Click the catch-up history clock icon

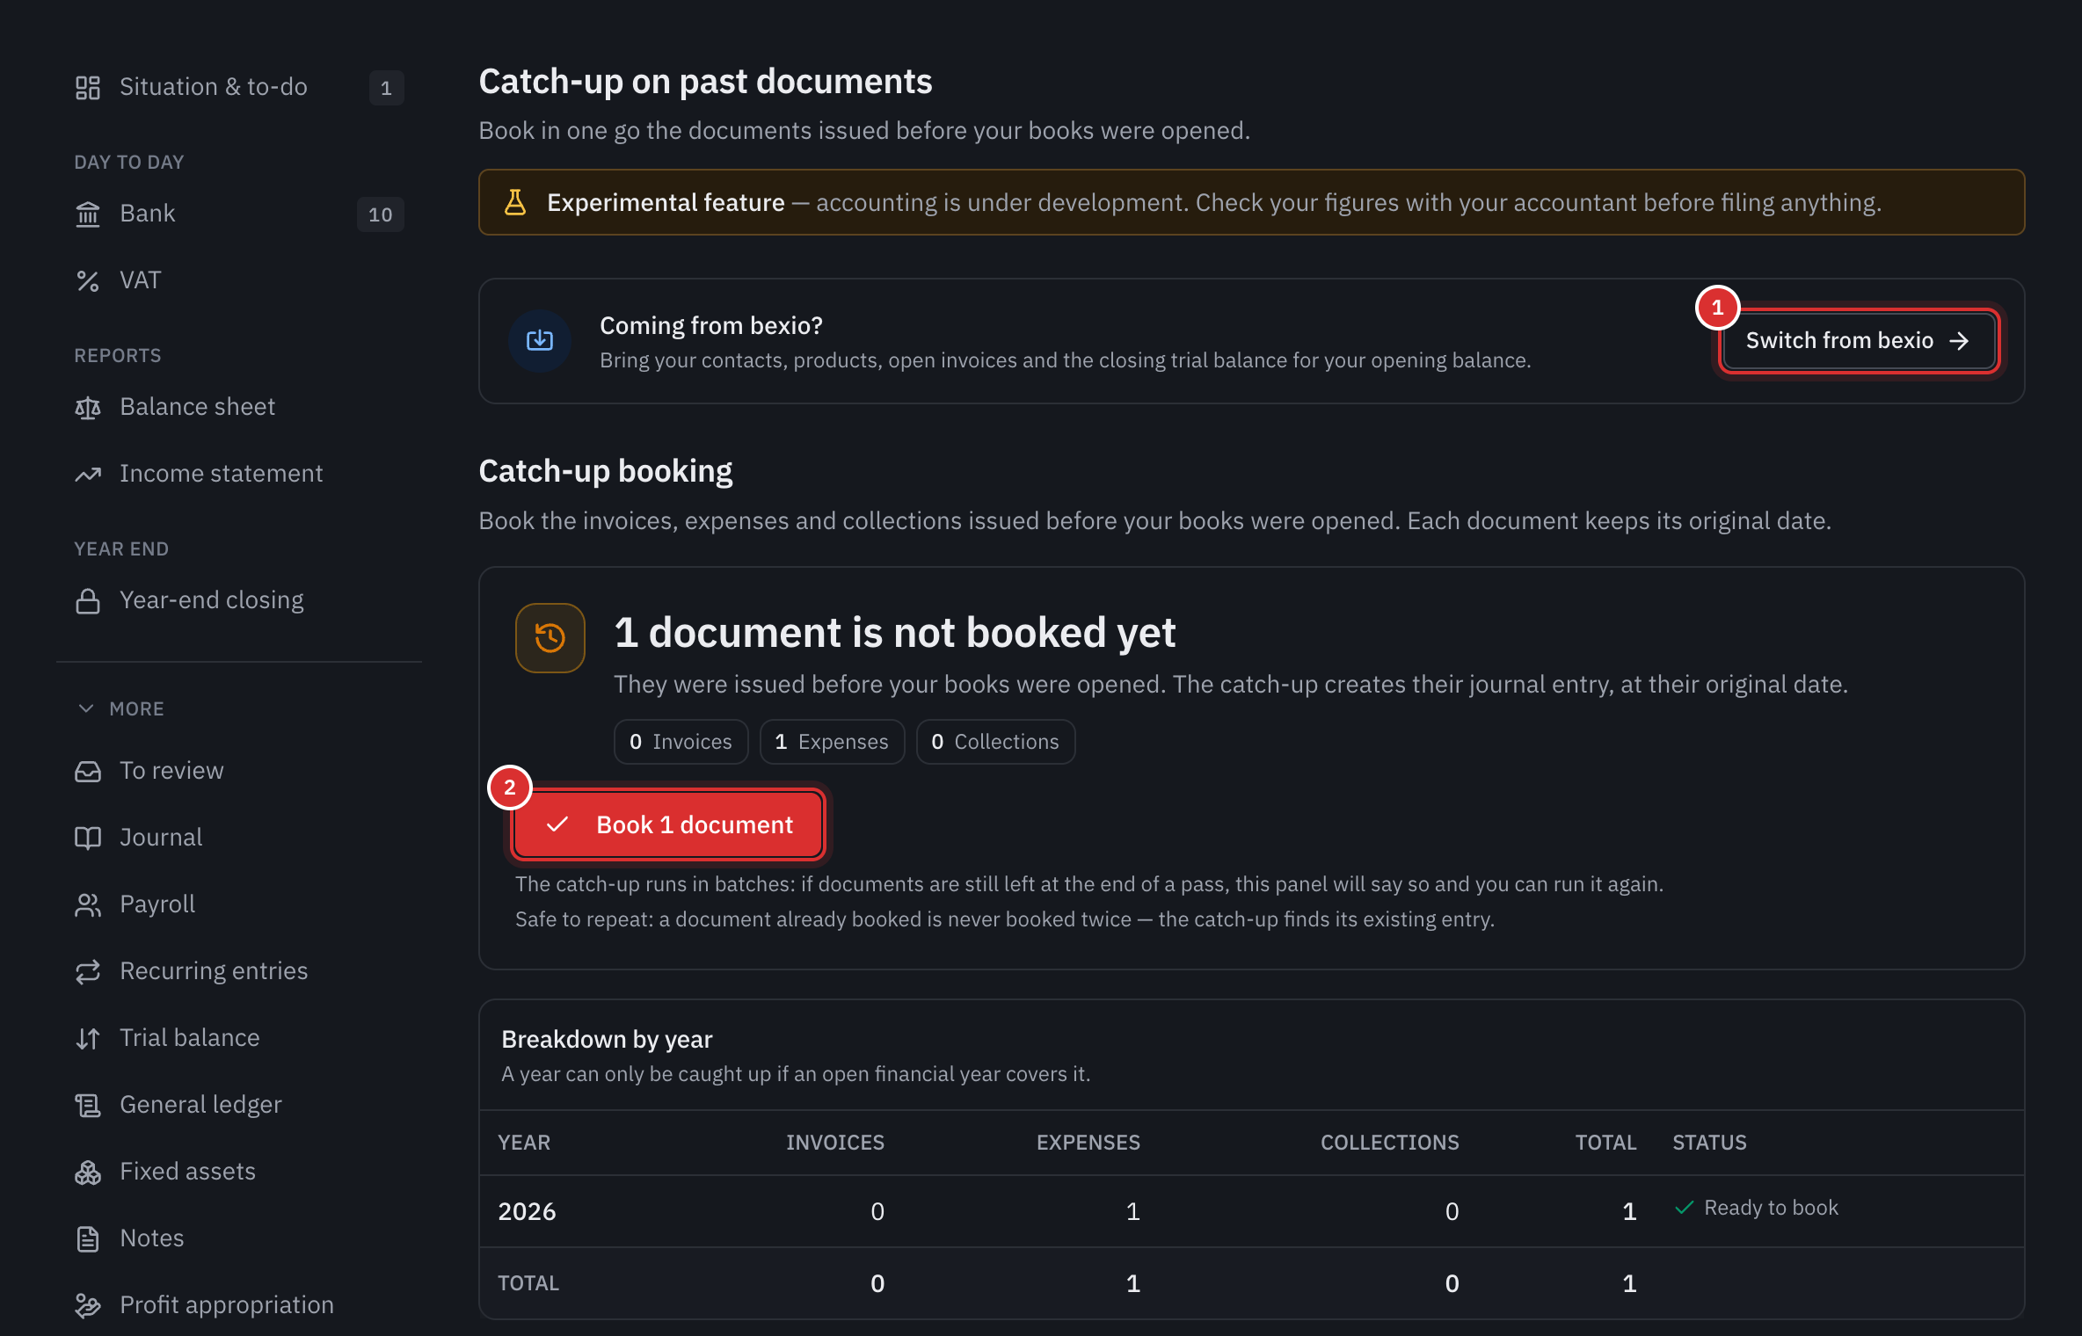click(550, 637)
